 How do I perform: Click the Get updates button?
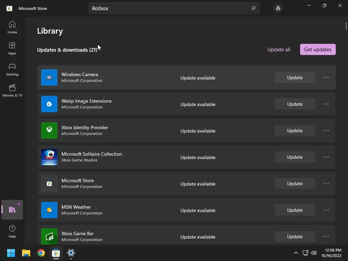pyautogui.click(x=318, y=49)
